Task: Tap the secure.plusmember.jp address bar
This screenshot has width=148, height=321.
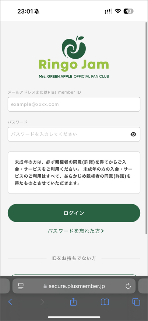Action: 74,286
